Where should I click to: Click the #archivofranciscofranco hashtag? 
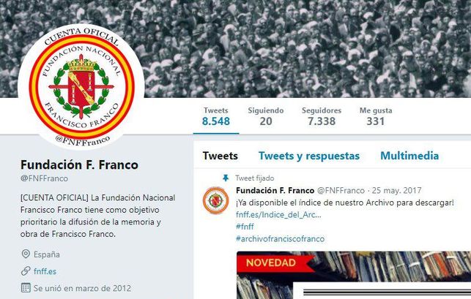(281, 239)
